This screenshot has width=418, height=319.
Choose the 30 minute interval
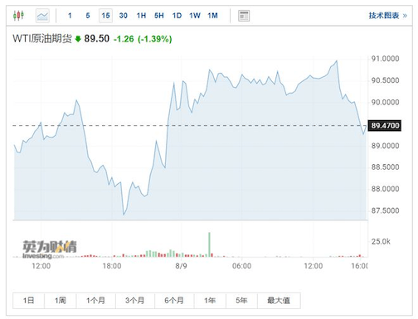pos(124,16)
